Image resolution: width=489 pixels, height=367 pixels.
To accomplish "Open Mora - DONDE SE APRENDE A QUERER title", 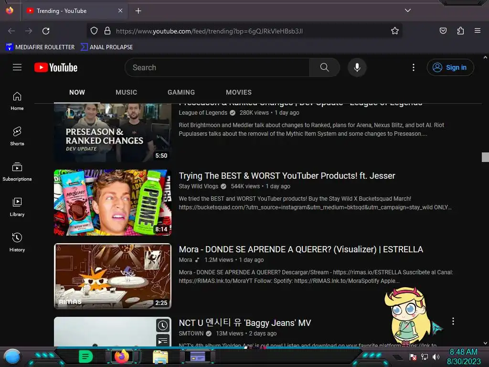I will (301, 249).
